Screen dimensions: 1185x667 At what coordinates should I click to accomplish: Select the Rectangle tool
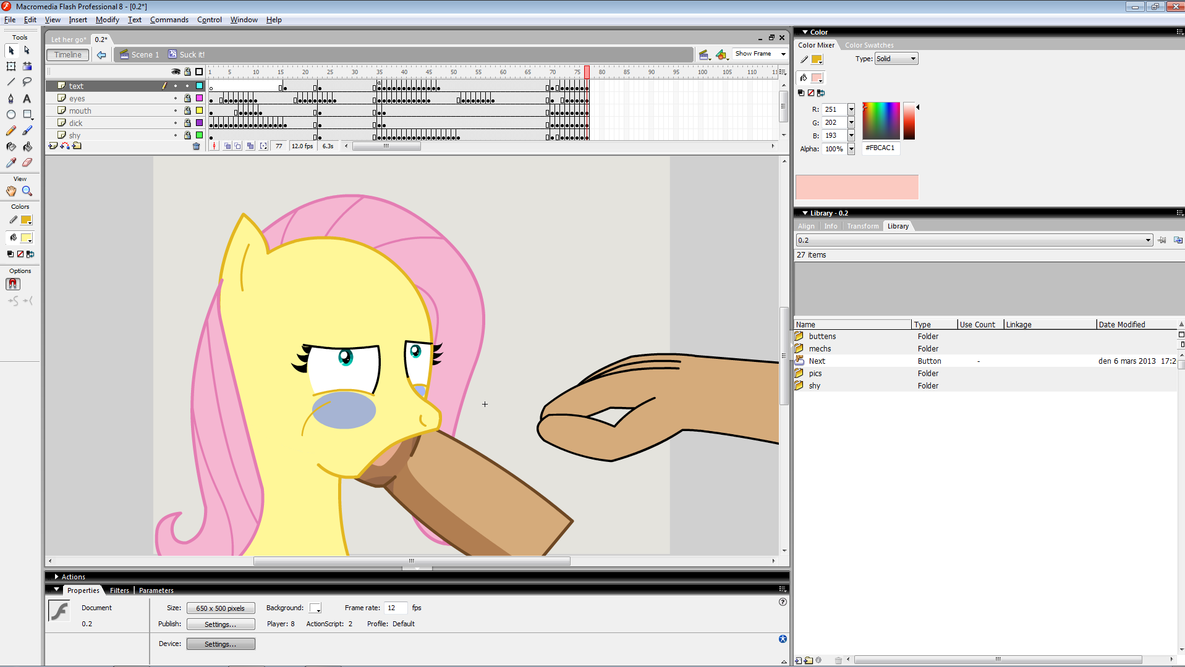tap(27, 114)
